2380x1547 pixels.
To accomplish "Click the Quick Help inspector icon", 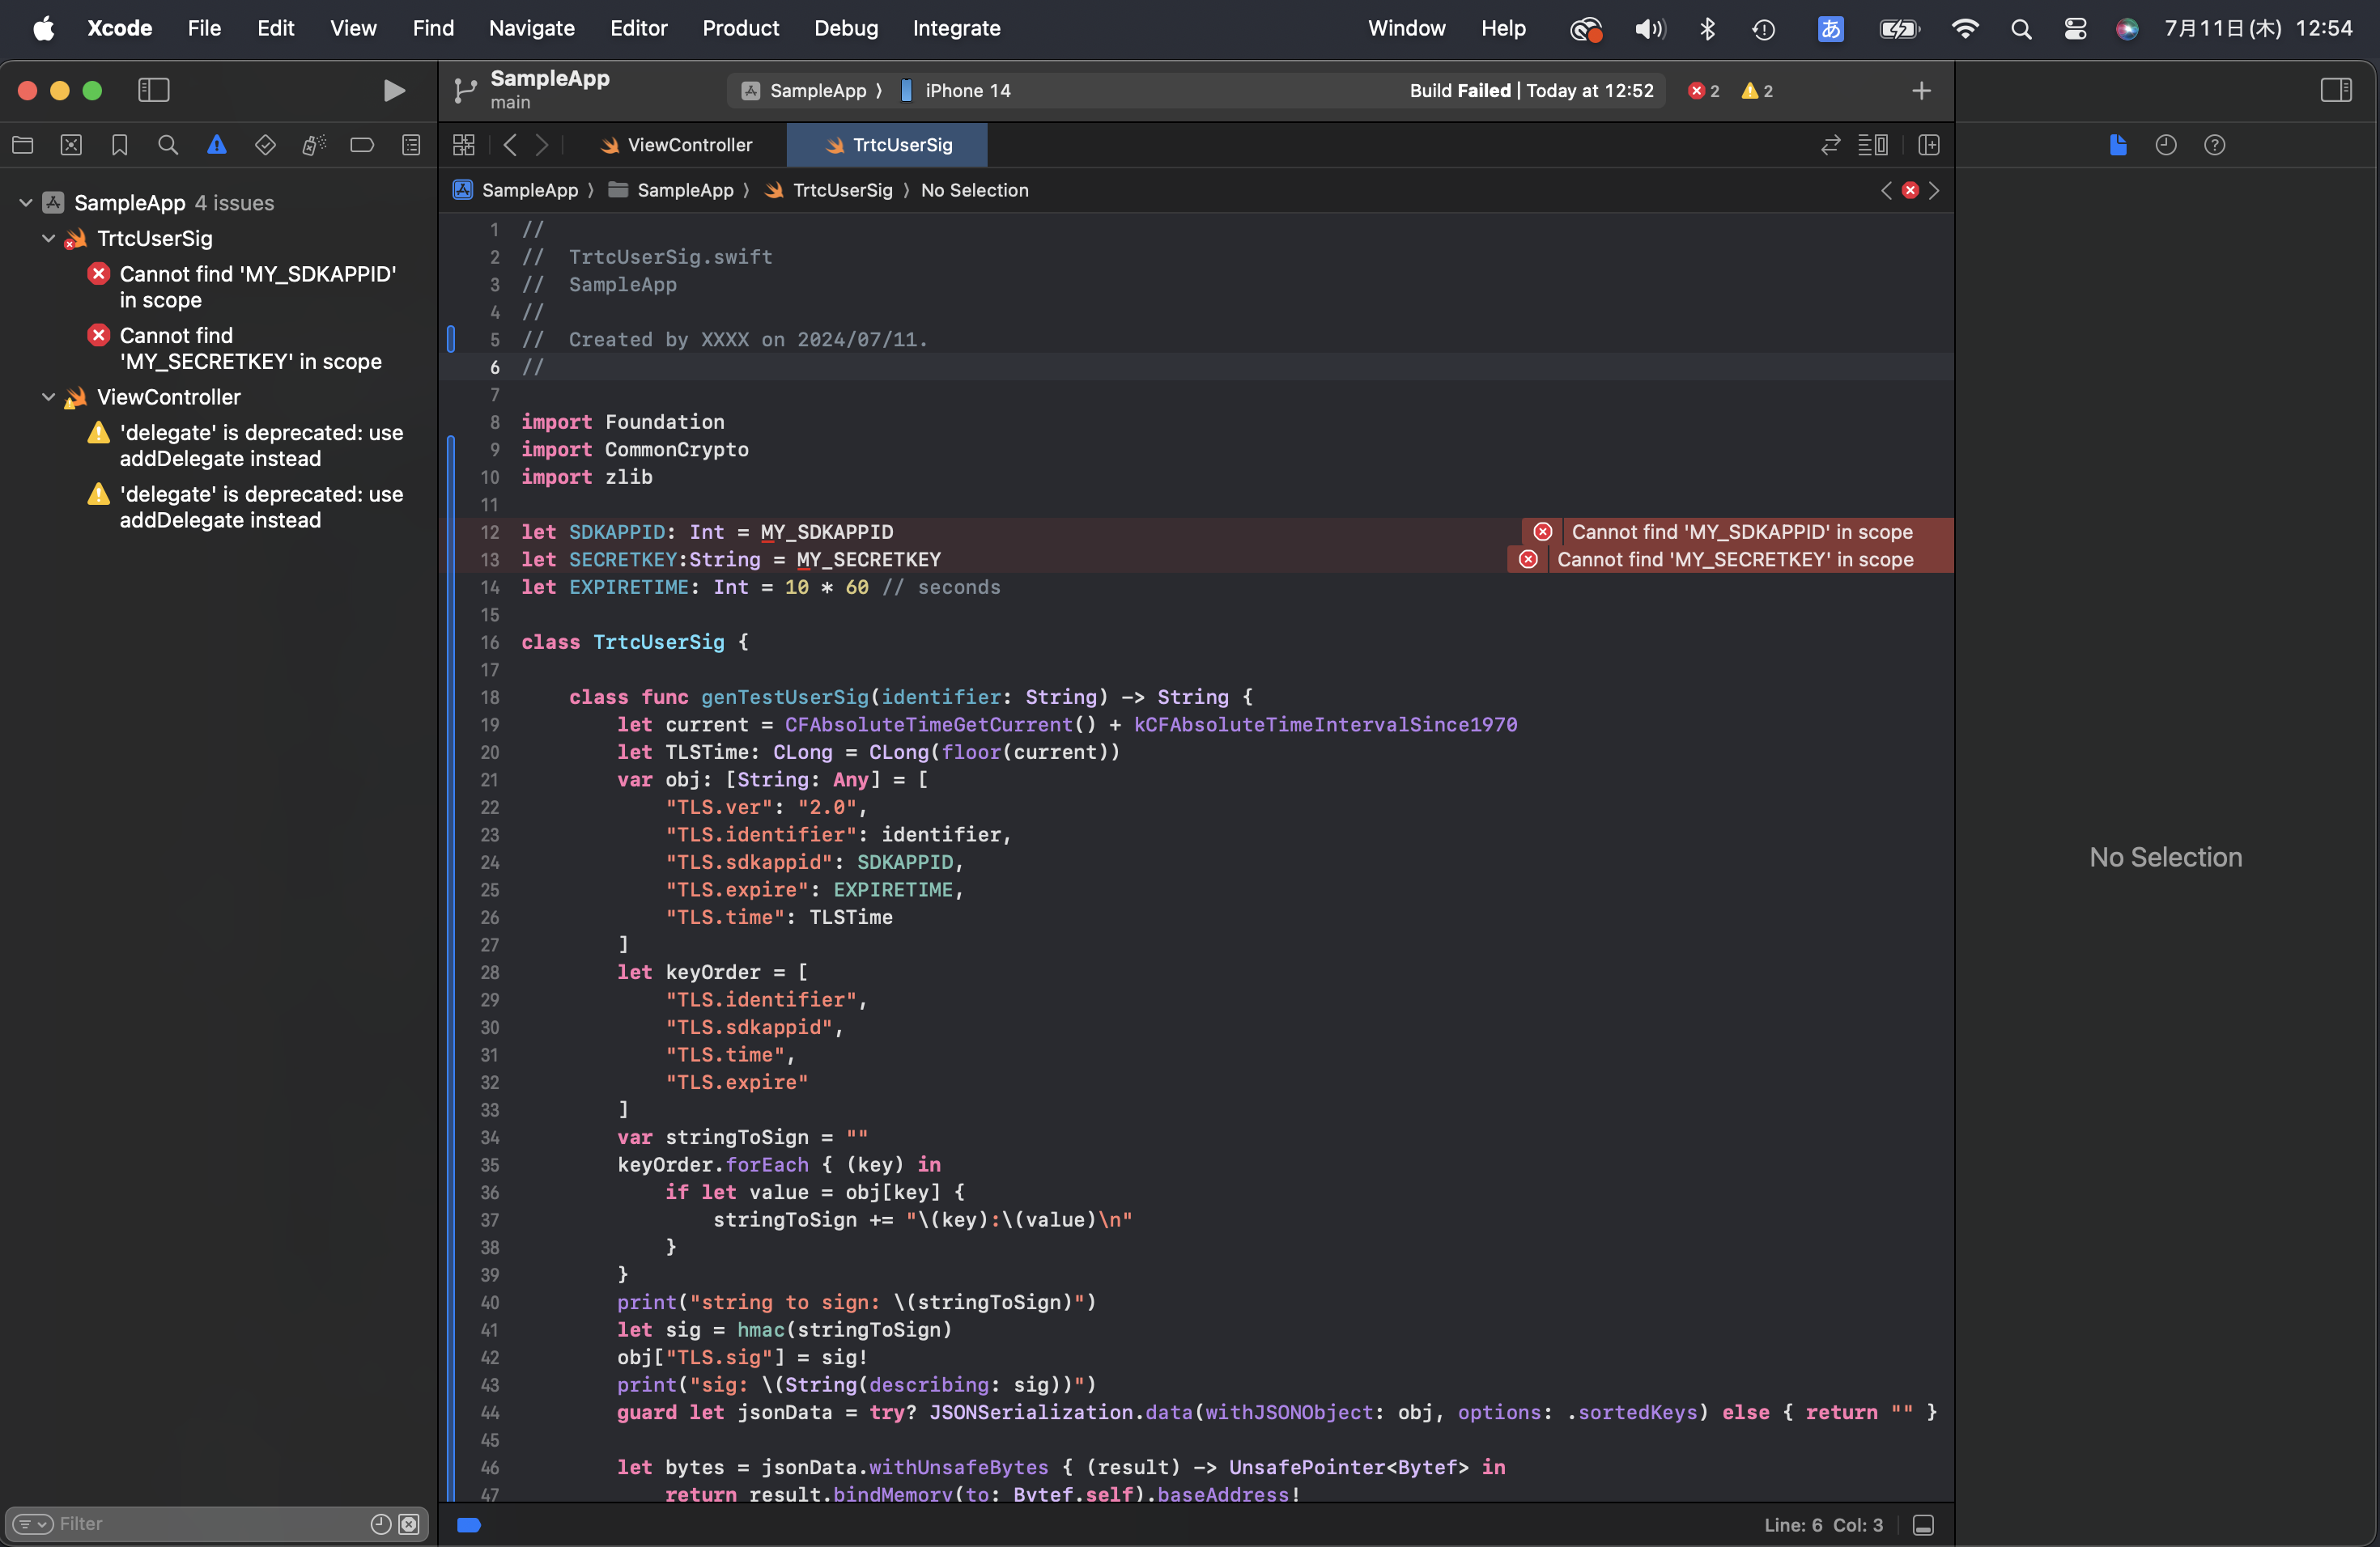I will coord(2214,145).
